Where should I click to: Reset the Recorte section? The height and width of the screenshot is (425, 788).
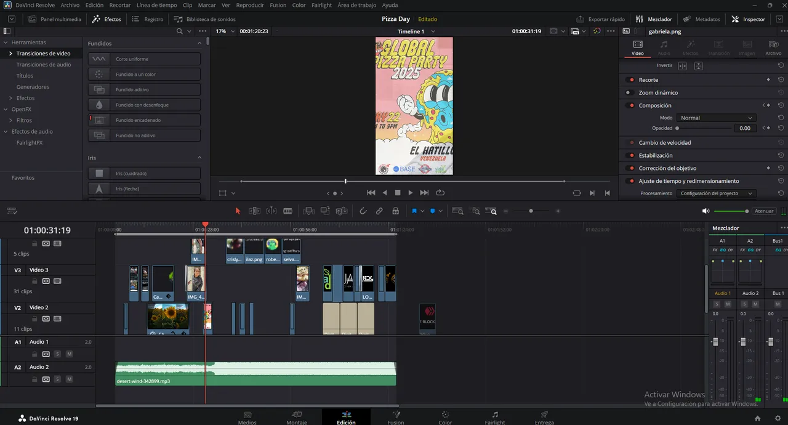pos(781,79)
